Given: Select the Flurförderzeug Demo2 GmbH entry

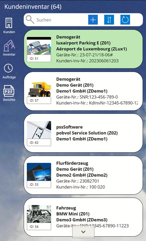Looking at the screenshot, I should 83,175.
